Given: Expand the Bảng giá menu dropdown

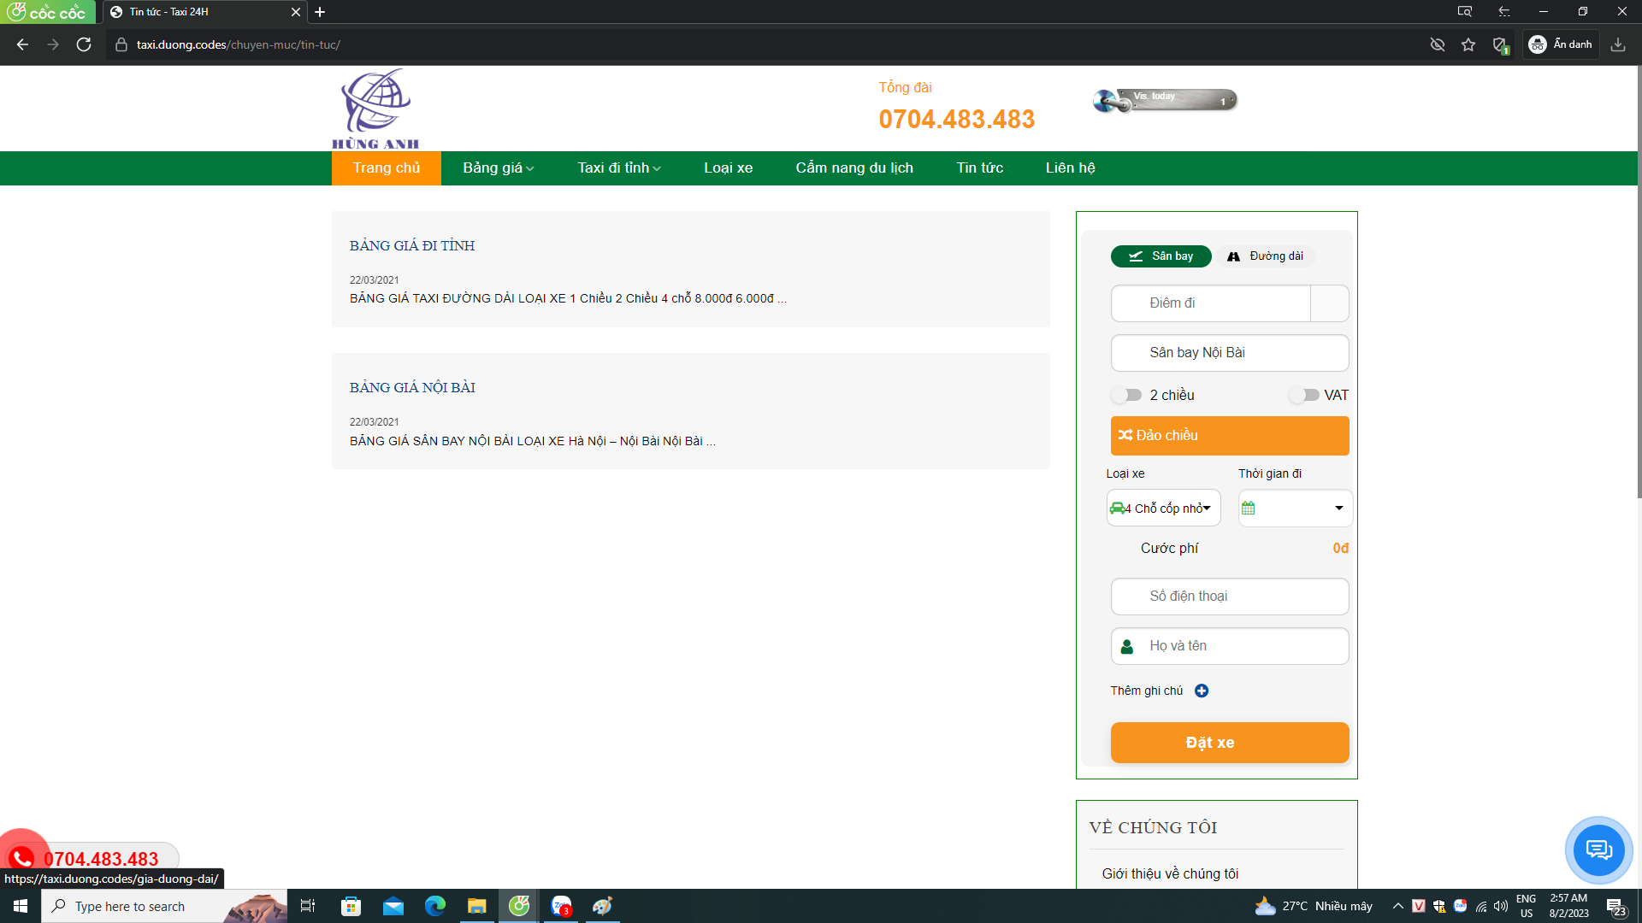Looking at the screenshot, I should [498, 168].
